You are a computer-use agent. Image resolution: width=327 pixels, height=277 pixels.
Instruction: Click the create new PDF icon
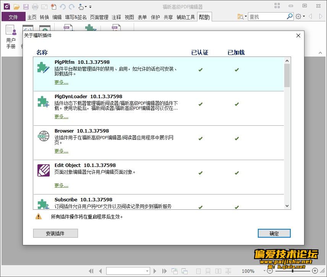tap(53, 6)
